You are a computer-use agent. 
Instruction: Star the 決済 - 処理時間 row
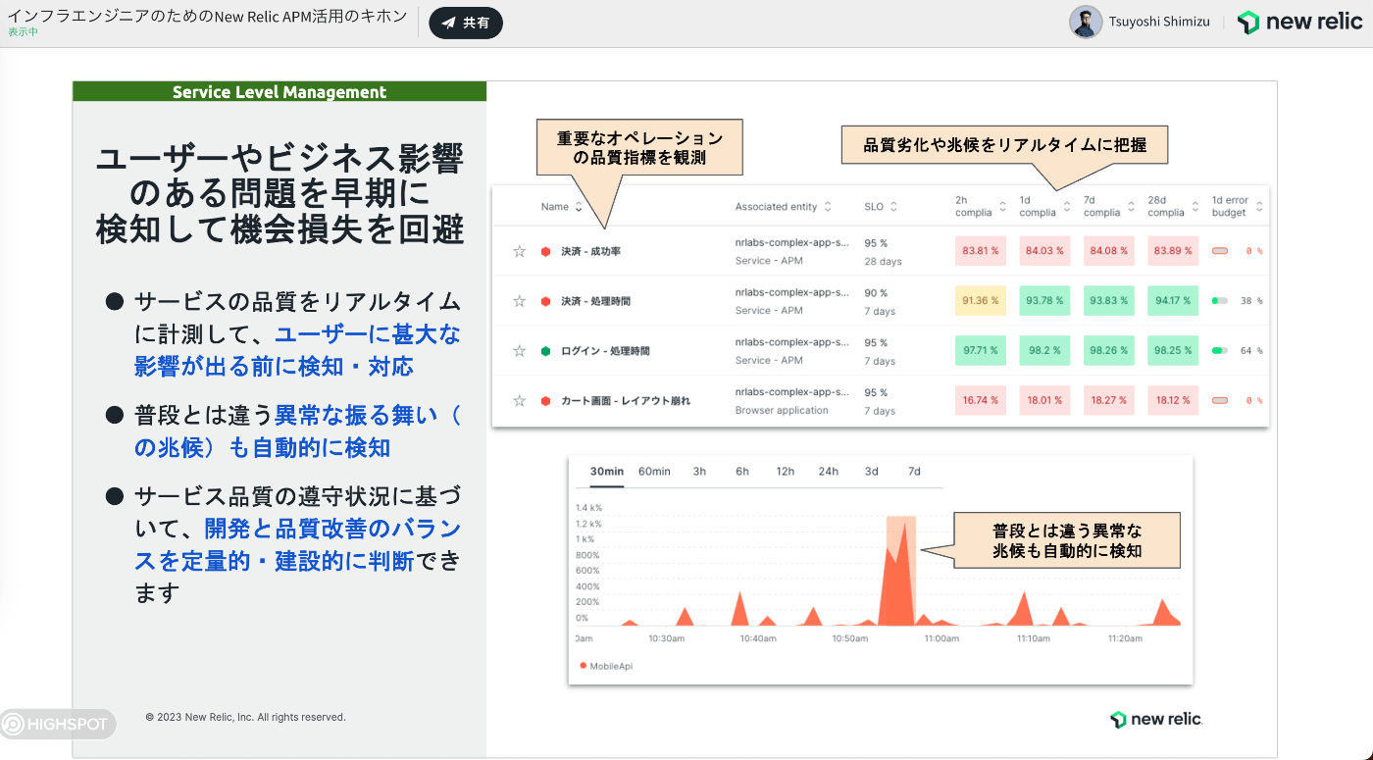(x=520, y=301)
